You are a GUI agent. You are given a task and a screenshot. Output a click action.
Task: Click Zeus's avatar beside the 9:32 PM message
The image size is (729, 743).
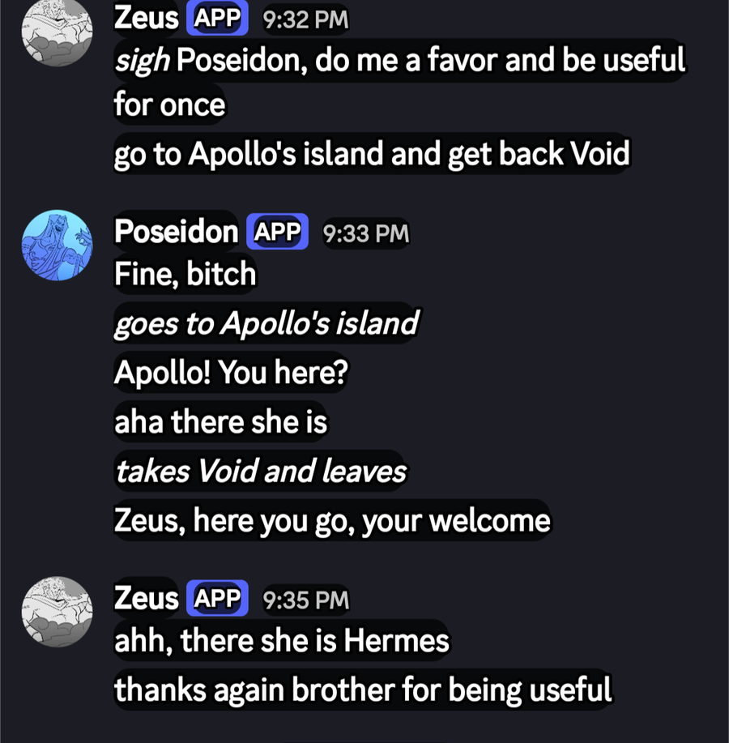pos(57,31)
